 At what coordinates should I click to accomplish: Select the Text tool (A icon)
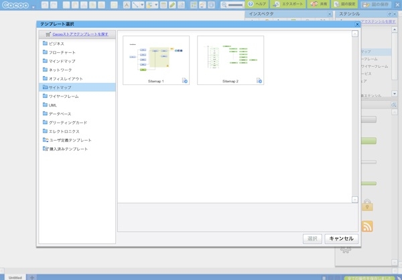(127, 5)
